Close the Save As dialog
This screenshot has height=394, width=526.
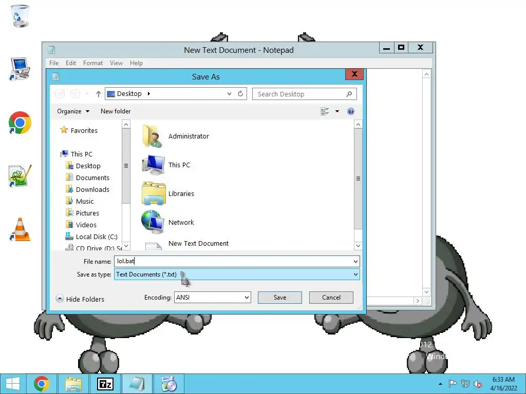[354, 74]
